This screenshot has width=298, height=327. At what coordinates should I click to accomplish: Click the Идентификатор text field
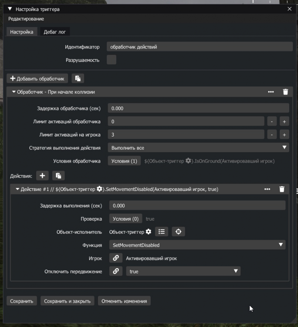click(200, 47)
